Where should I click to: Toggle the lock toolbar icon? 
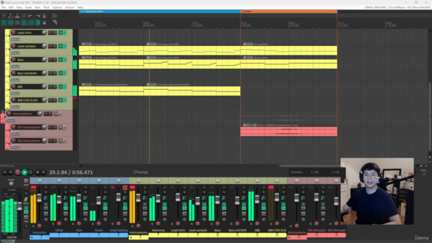coord(44,22)
